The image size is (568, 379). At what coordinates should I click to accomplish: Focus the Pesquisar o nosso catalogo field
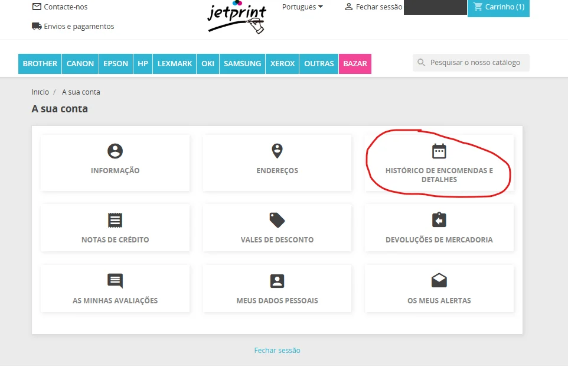(x=471, y=63)
